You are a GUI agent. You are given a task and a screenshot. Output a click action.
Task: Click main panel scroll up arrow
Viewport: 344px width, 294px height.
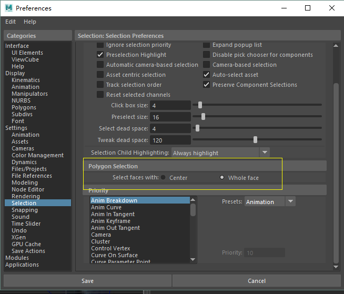(336, 46)
